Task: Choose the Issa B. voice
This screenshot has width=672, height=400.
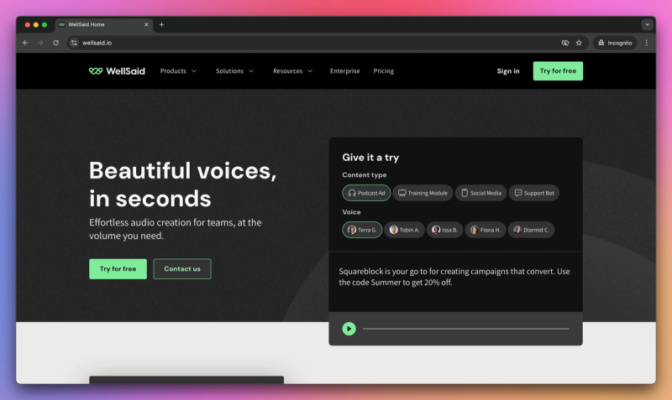Action: click(444, 230)
